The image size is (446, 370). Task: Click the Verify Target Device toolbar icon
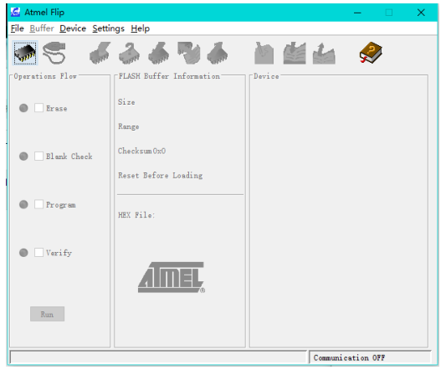(x=188, y=53)
